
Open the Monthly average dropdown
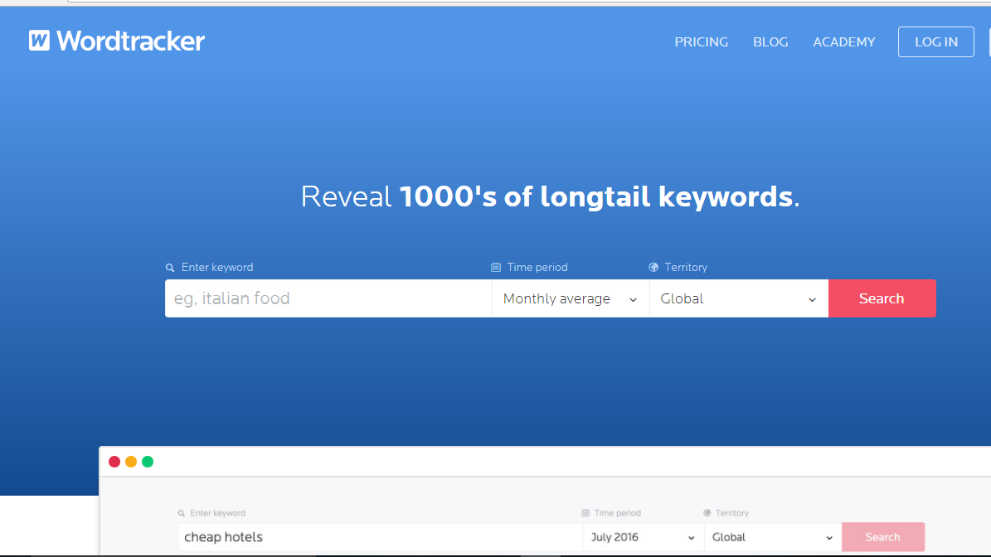click(570, 298)
